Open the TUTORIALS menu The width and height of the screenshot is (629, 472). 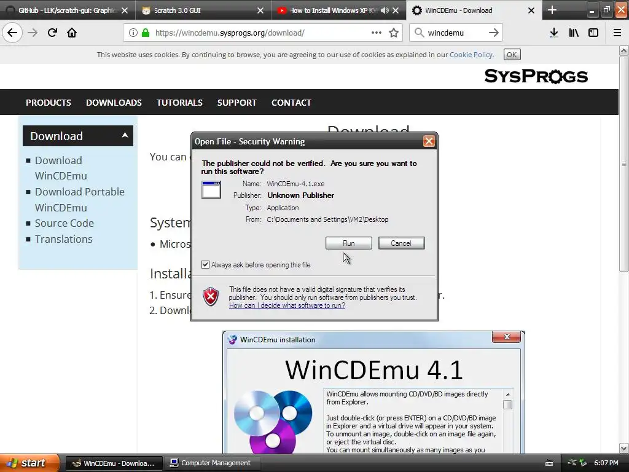(x=179, y=103)
